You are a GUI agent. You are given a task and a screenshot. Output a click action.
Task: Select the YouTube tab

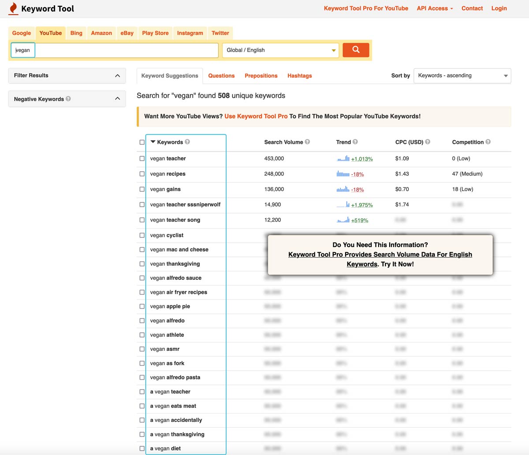51,33
